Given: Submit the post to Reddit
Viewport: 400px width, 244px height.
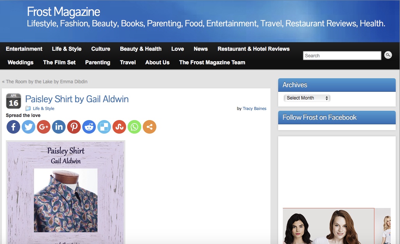Looking at the screenshot, I should pyautogui.click(x=89, y=127).
